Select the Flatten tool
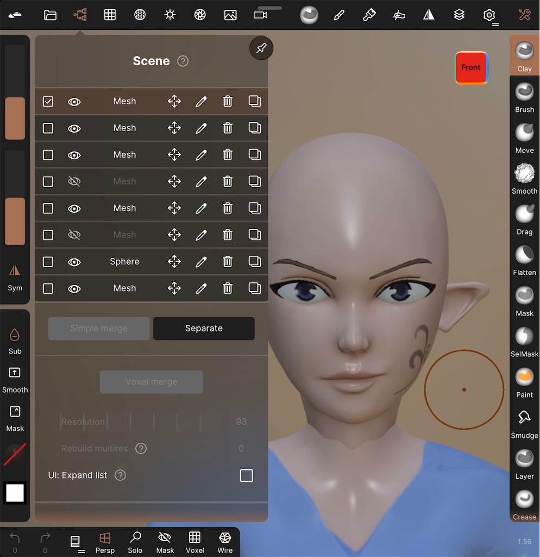The width and height of the screenshot is (540, 557). pyautogui.click(x=524, y=261)
